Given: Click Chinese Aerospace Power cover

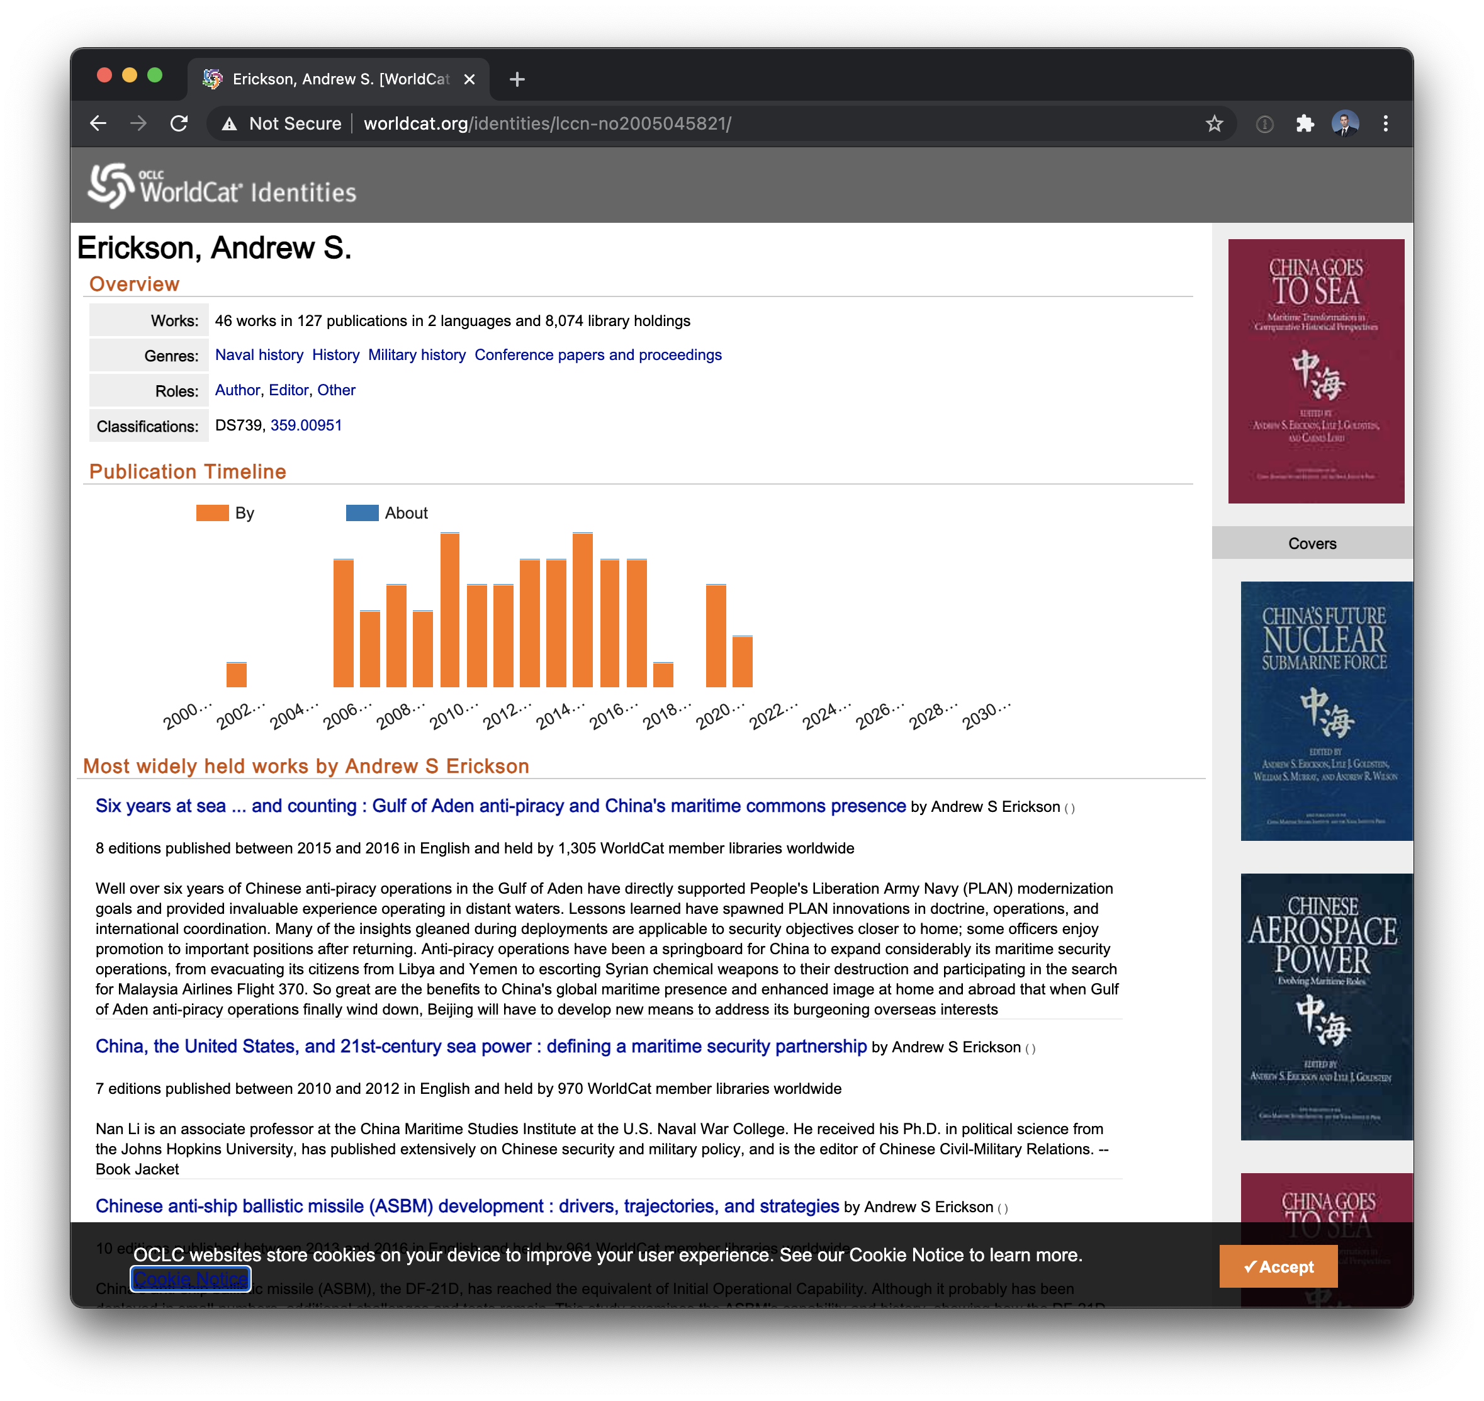Looking at the screenshot, I should click(x=1327, y=1006).
